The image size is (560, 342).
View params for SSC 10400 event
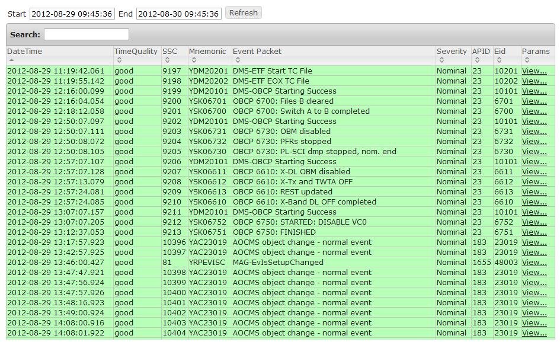pos(535,292)
